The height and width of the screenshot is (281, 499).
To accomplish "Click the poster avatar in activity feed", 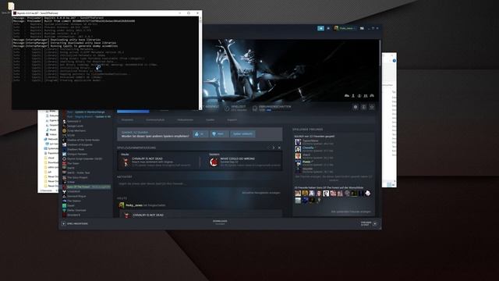I will (x=122, y=205).
